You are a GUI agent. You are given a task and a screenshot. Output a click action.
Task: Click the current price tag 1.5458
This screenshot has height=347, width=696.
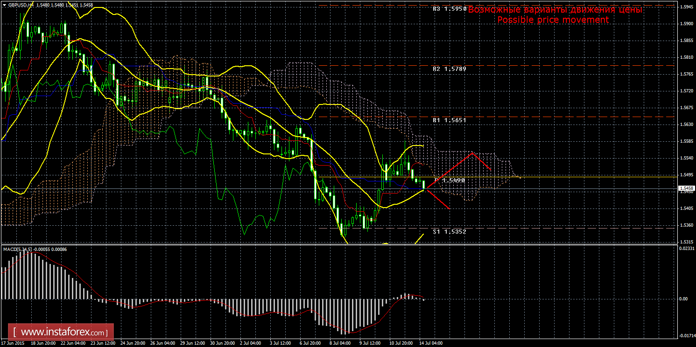pyautogui.click(x=686, y=189)
